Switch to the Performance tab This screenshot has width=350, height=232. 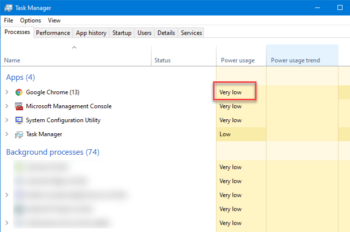[53, 33]
